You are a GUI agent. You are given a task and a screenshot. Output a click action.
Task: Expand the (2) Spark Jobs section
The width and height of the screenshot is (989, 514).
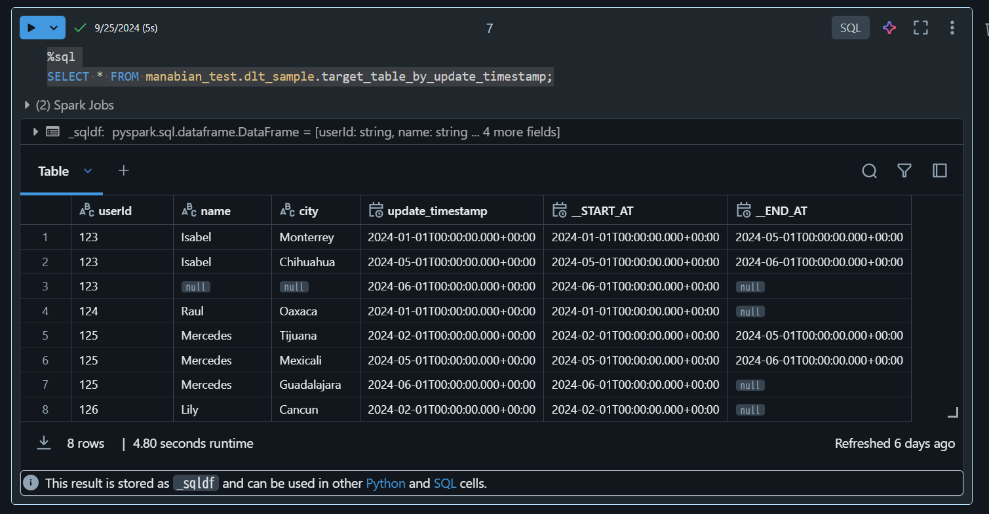(x=68, y=105)
